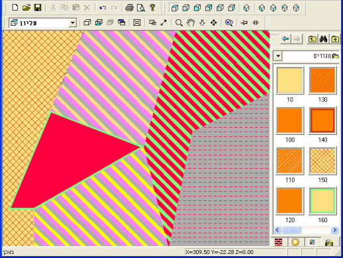Go back with blue left arrow
The height and width of the screenshot is (258, 343).
(x=285, y=39)
